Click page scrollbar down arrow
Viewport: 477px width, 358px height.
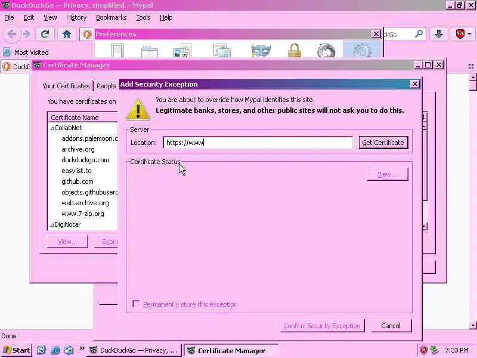473,325
